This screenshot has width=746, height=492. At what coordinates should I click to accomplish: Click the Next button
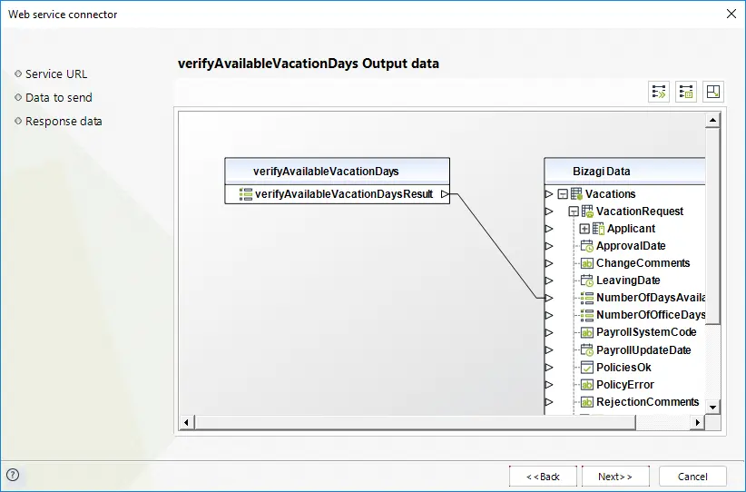click(x=615, y=477)
